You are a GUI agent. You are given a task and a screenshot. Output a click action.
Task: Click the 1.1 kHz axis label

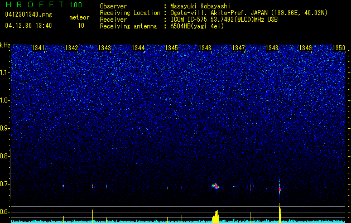pyautogui.click(x=4, y=72)
